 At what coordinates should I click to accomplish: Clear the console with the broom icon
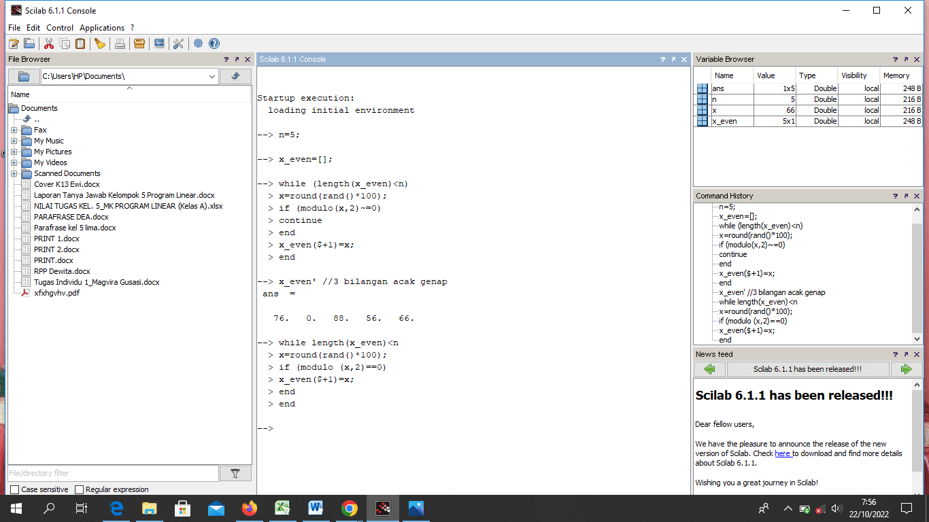point(100,43)
